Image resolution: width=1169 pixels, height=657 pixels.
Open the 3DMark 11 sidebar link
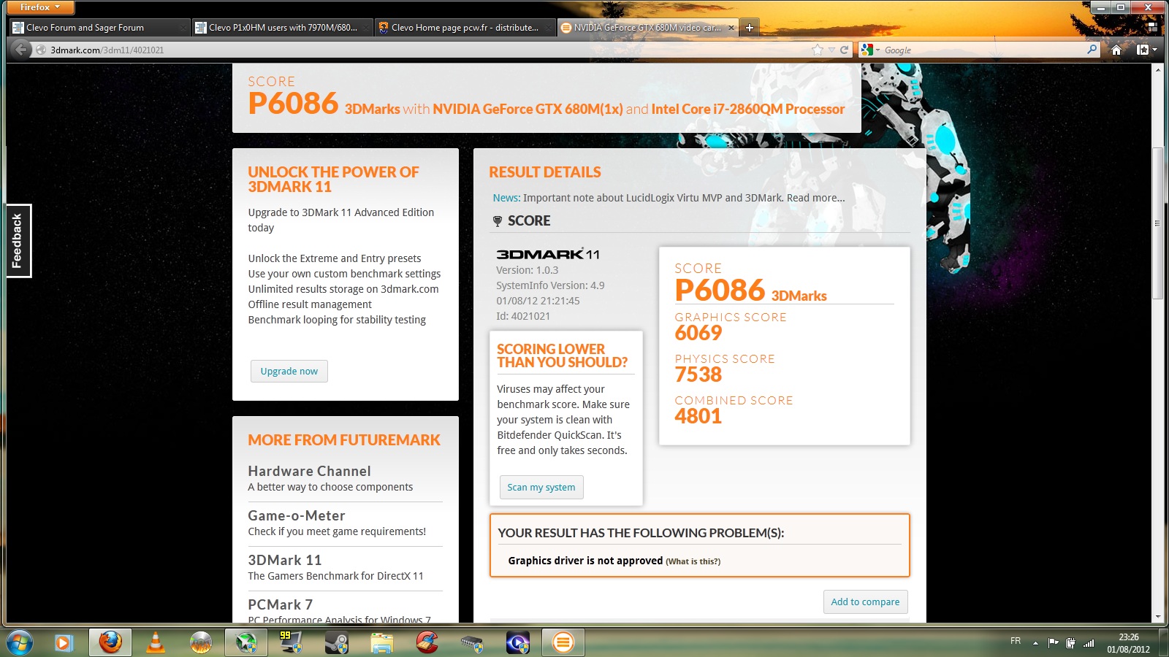coord(285,560)
